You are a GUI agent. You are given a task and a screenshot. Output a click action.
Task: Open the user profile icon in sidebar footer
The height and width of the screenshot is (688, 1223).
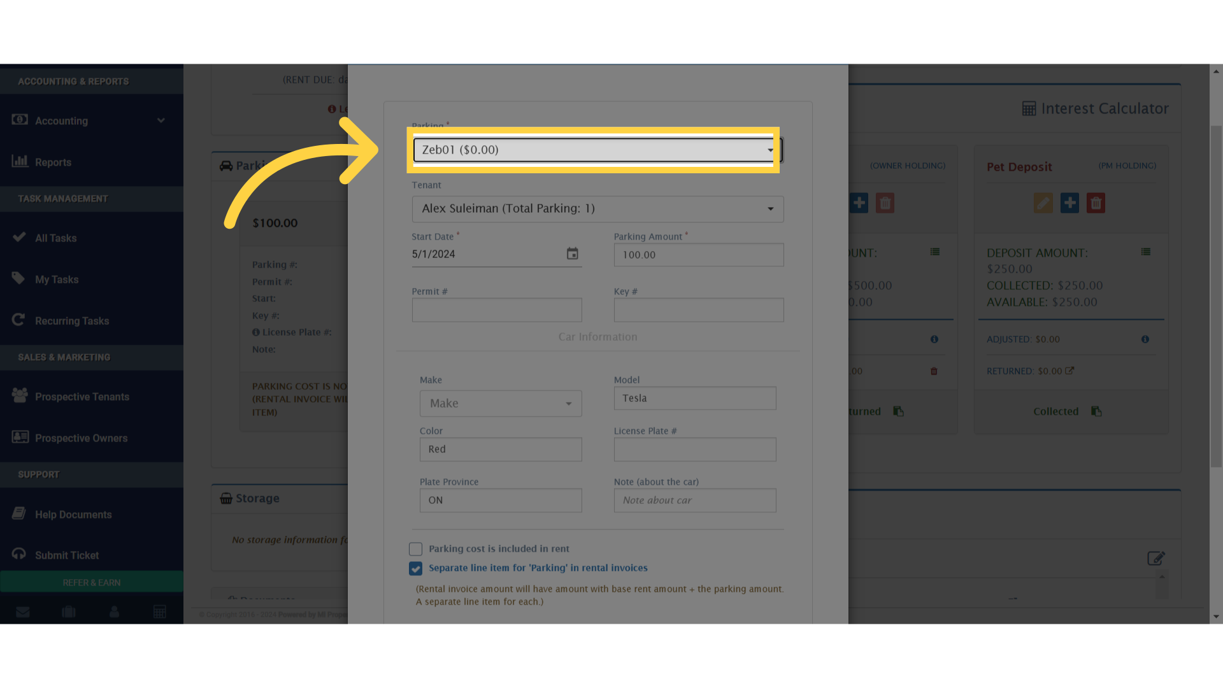coord(115,612)
